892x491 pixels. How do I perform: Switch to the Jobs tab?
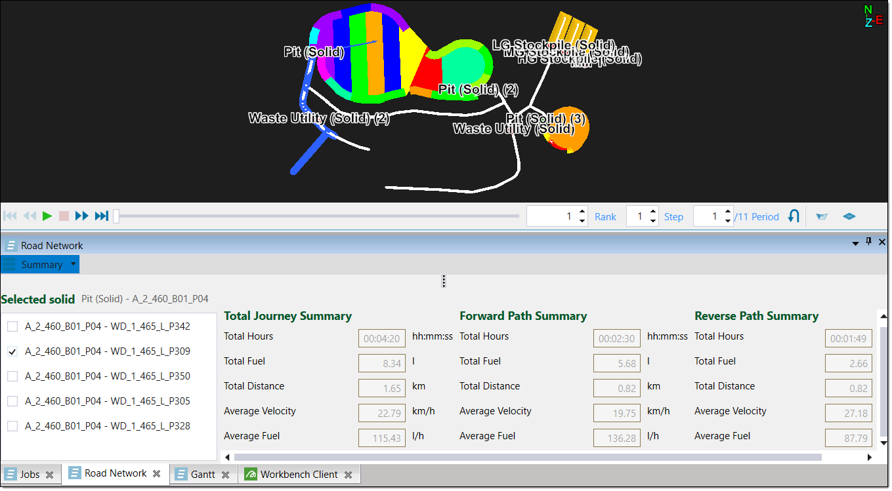point(30,474)
